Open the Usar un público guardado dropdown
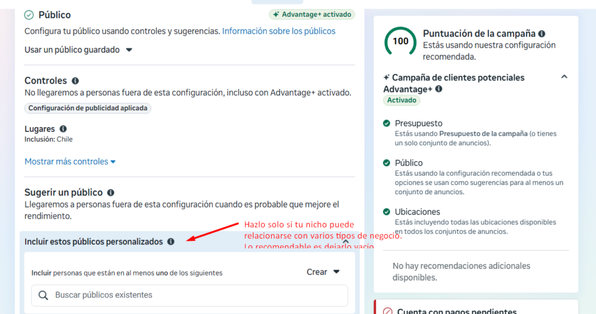This screenshot has height=314, width=596. tap(78, 50)
